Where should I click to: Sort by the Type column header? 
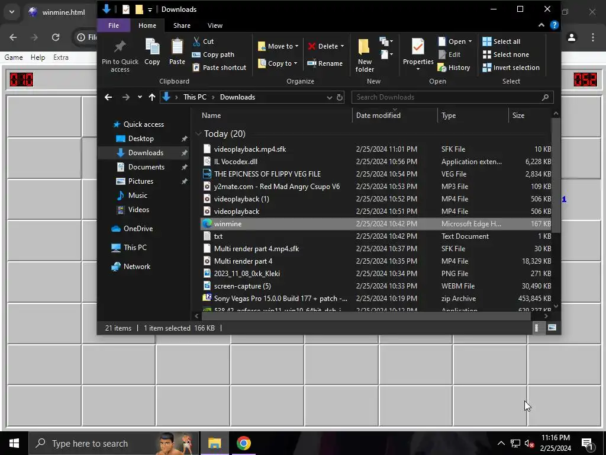[x=449, y=116]
